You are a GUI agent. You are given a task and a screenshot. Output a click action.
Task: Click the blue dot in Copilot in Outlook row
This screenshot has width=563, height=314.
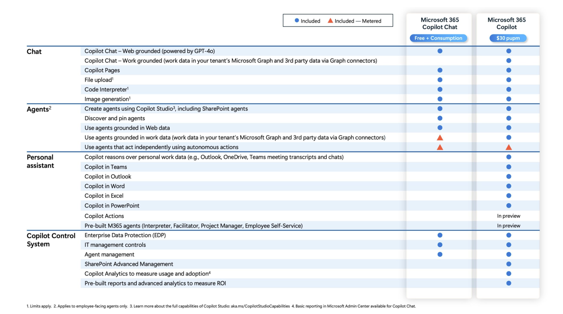coord(509,177)
